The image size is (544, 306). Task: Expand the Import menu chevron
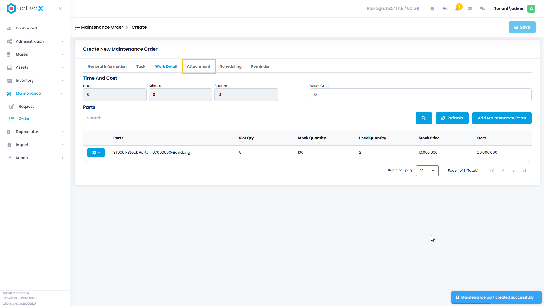click(x=62, y=145)
